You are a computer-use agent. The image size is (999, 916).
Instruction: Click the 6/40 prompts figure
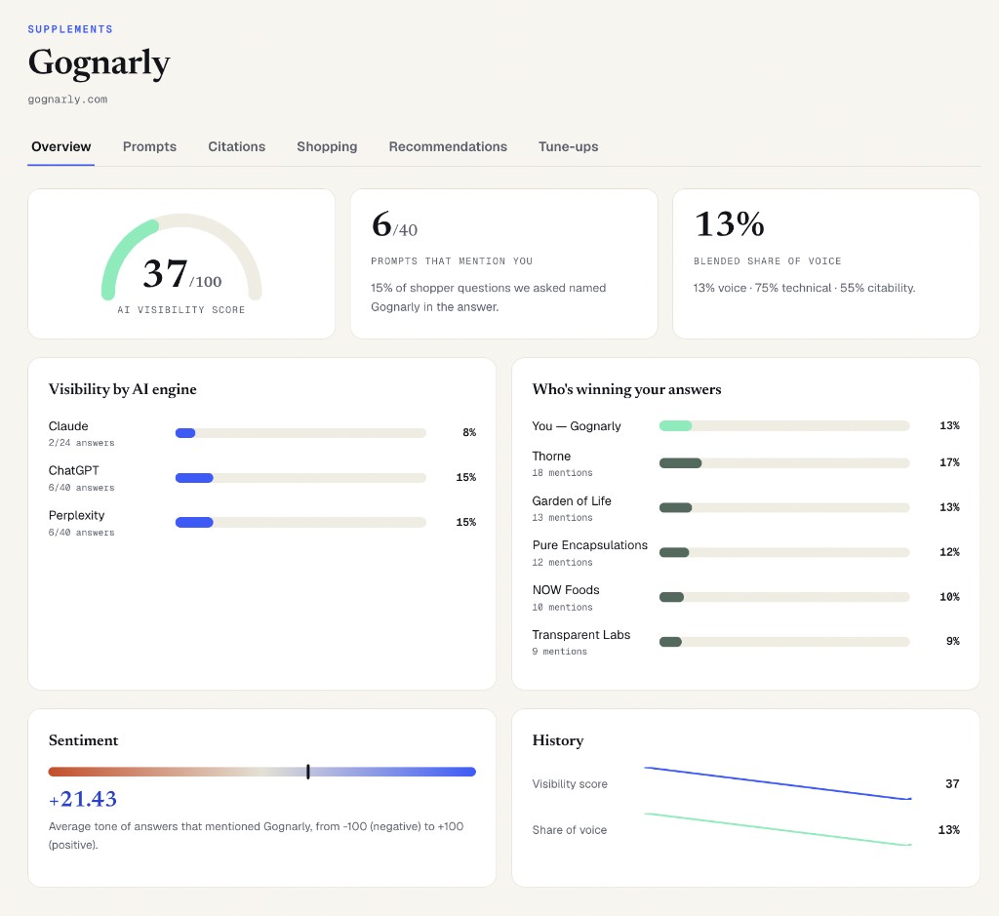[394, 225]
